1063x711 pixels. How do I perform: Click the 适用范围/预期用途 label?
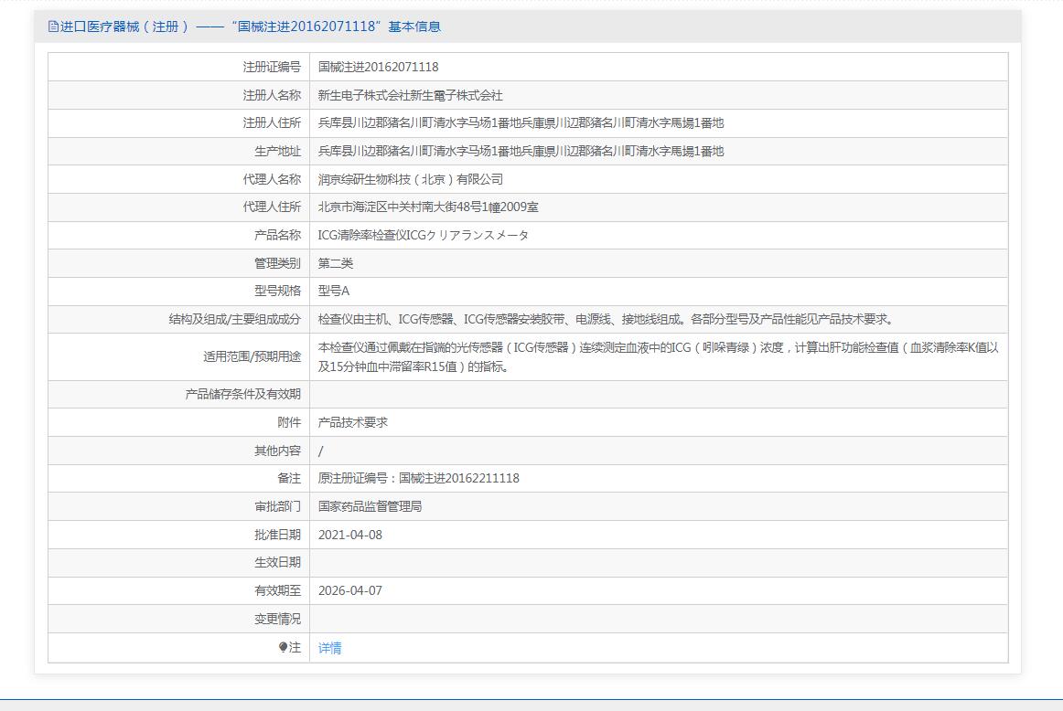[252, 356]
